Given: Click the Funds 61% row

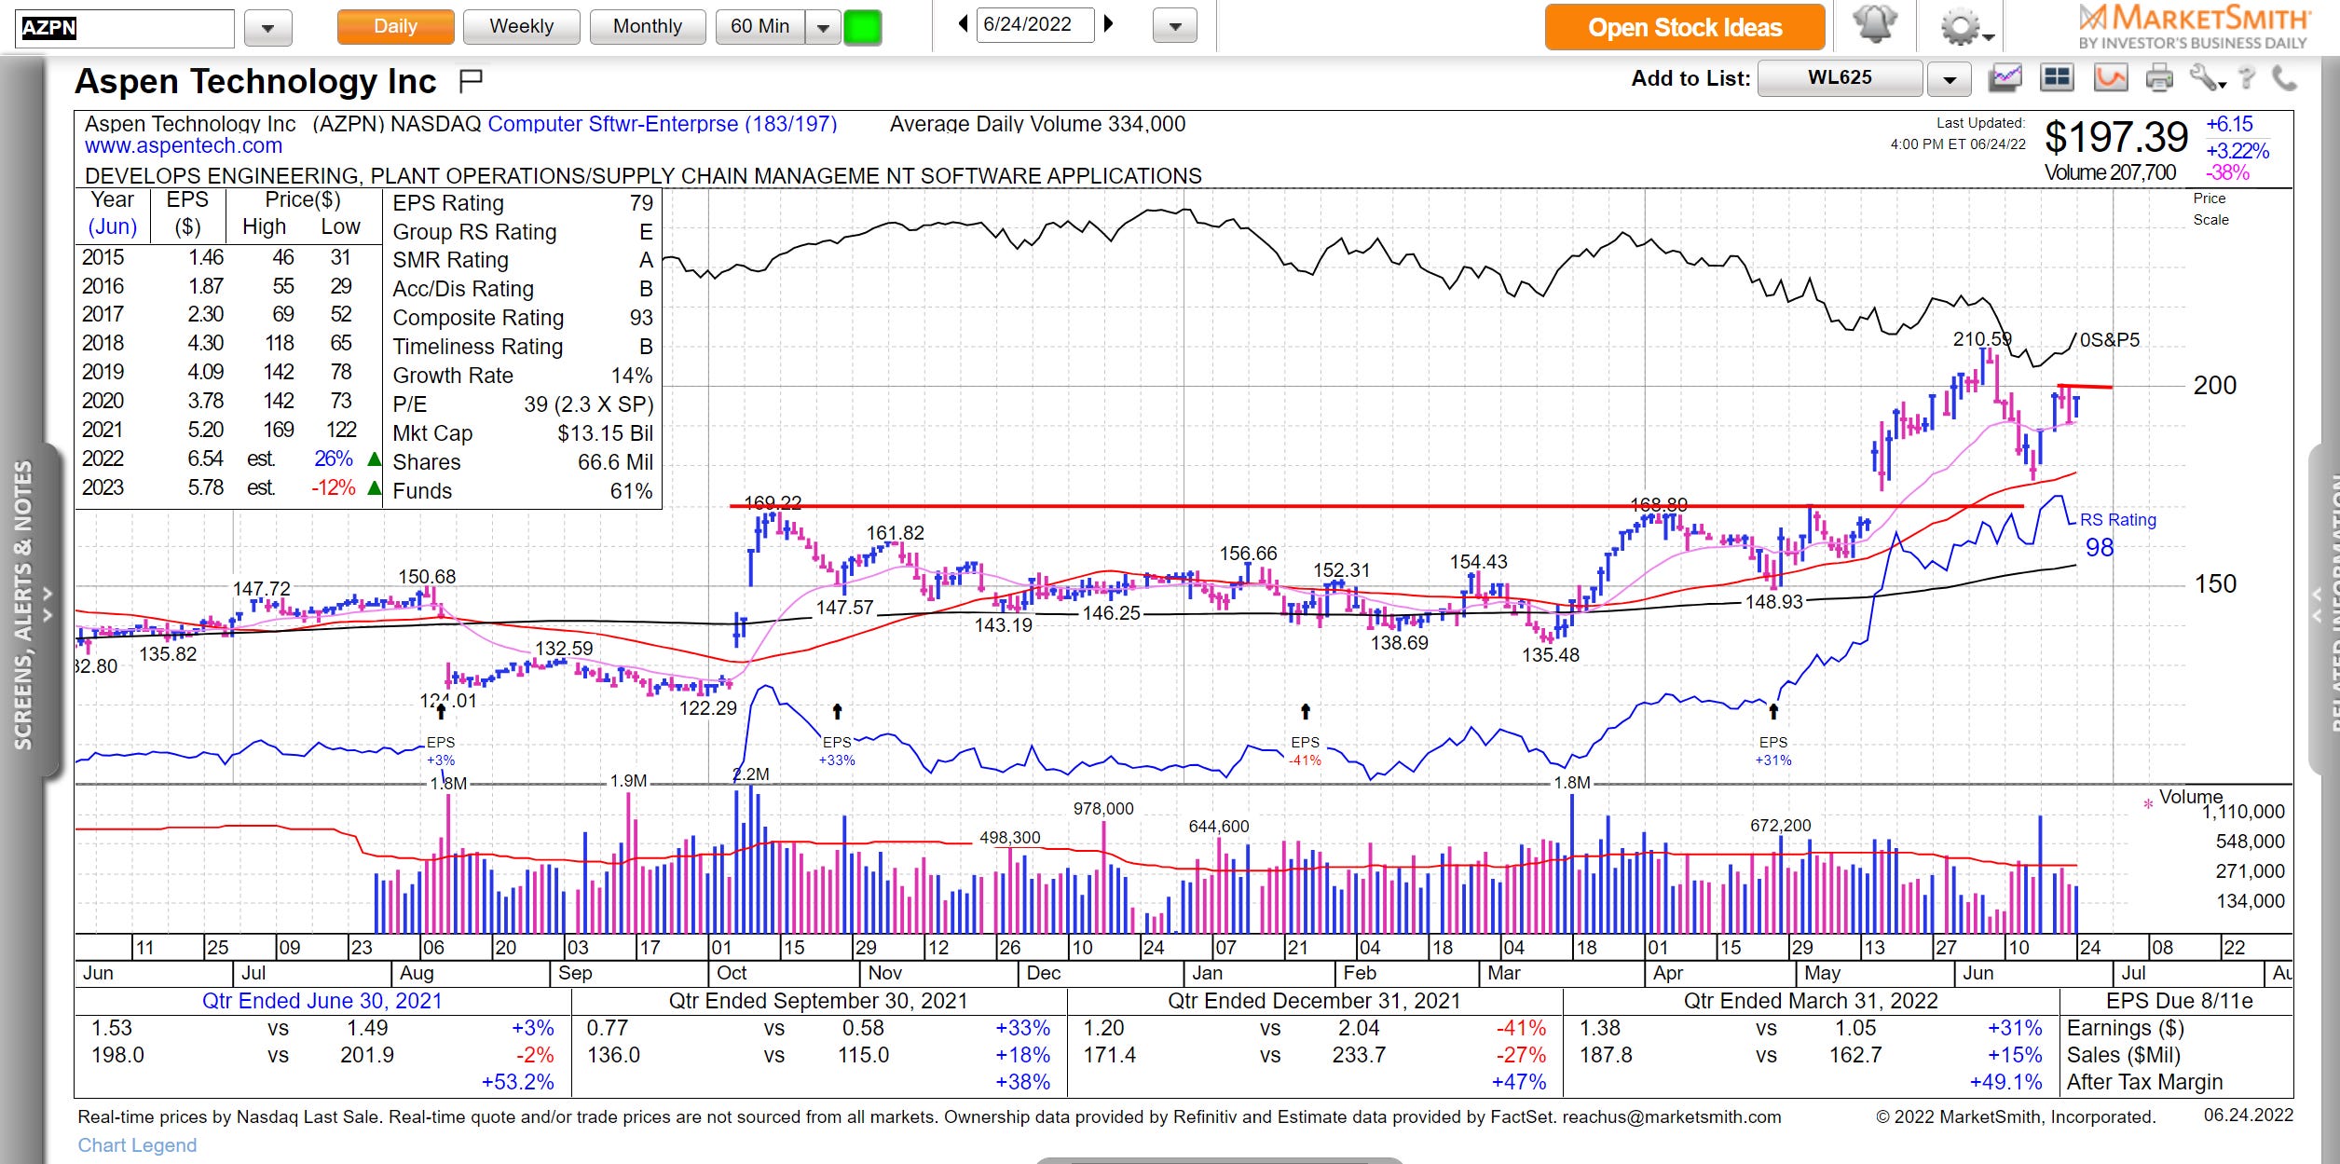Looking at the screenshot, I should [523, 491].
